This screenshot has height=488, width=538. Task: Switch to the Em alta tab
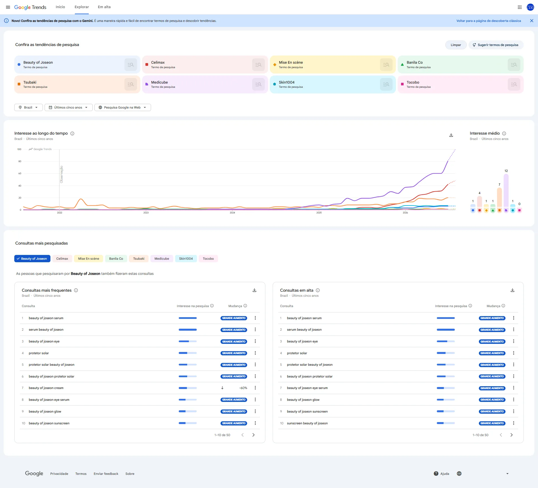104,7
